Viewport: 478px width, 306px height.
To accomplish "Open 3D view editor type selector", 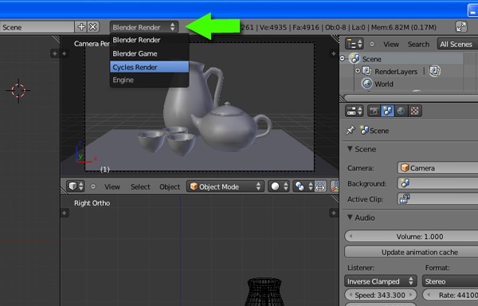I will tap(76, 186).
